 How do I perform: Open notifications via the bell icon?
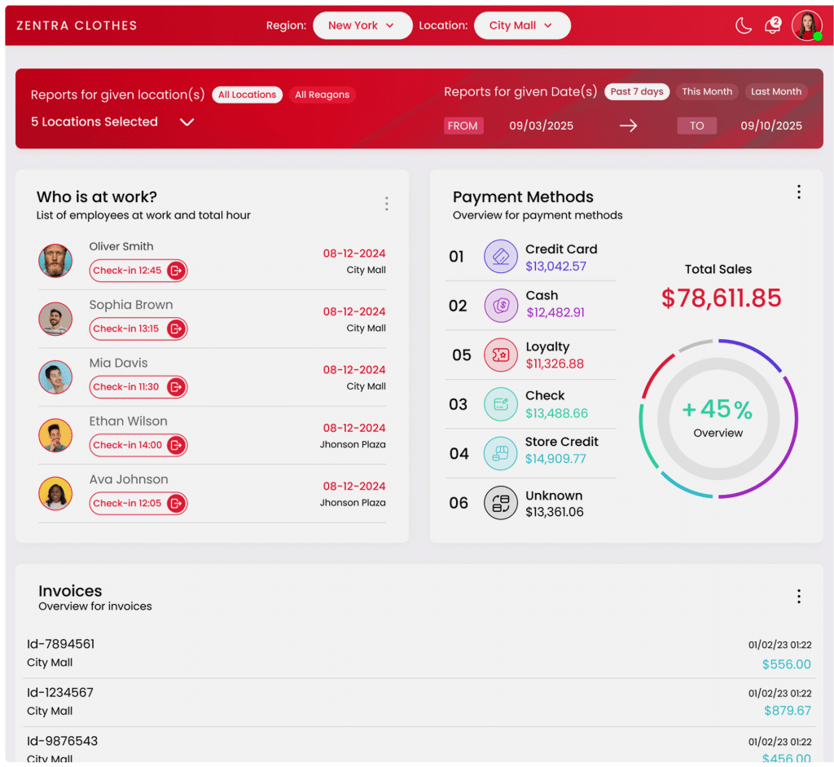pos(771,25)
